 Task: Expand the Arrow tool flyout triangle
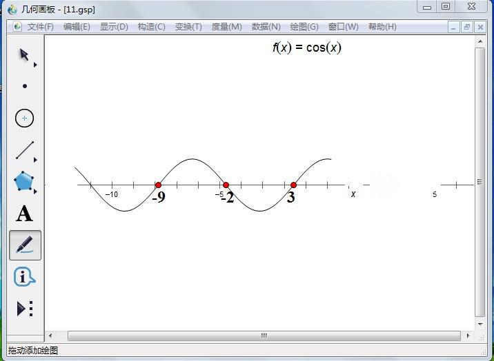(35, 65)
